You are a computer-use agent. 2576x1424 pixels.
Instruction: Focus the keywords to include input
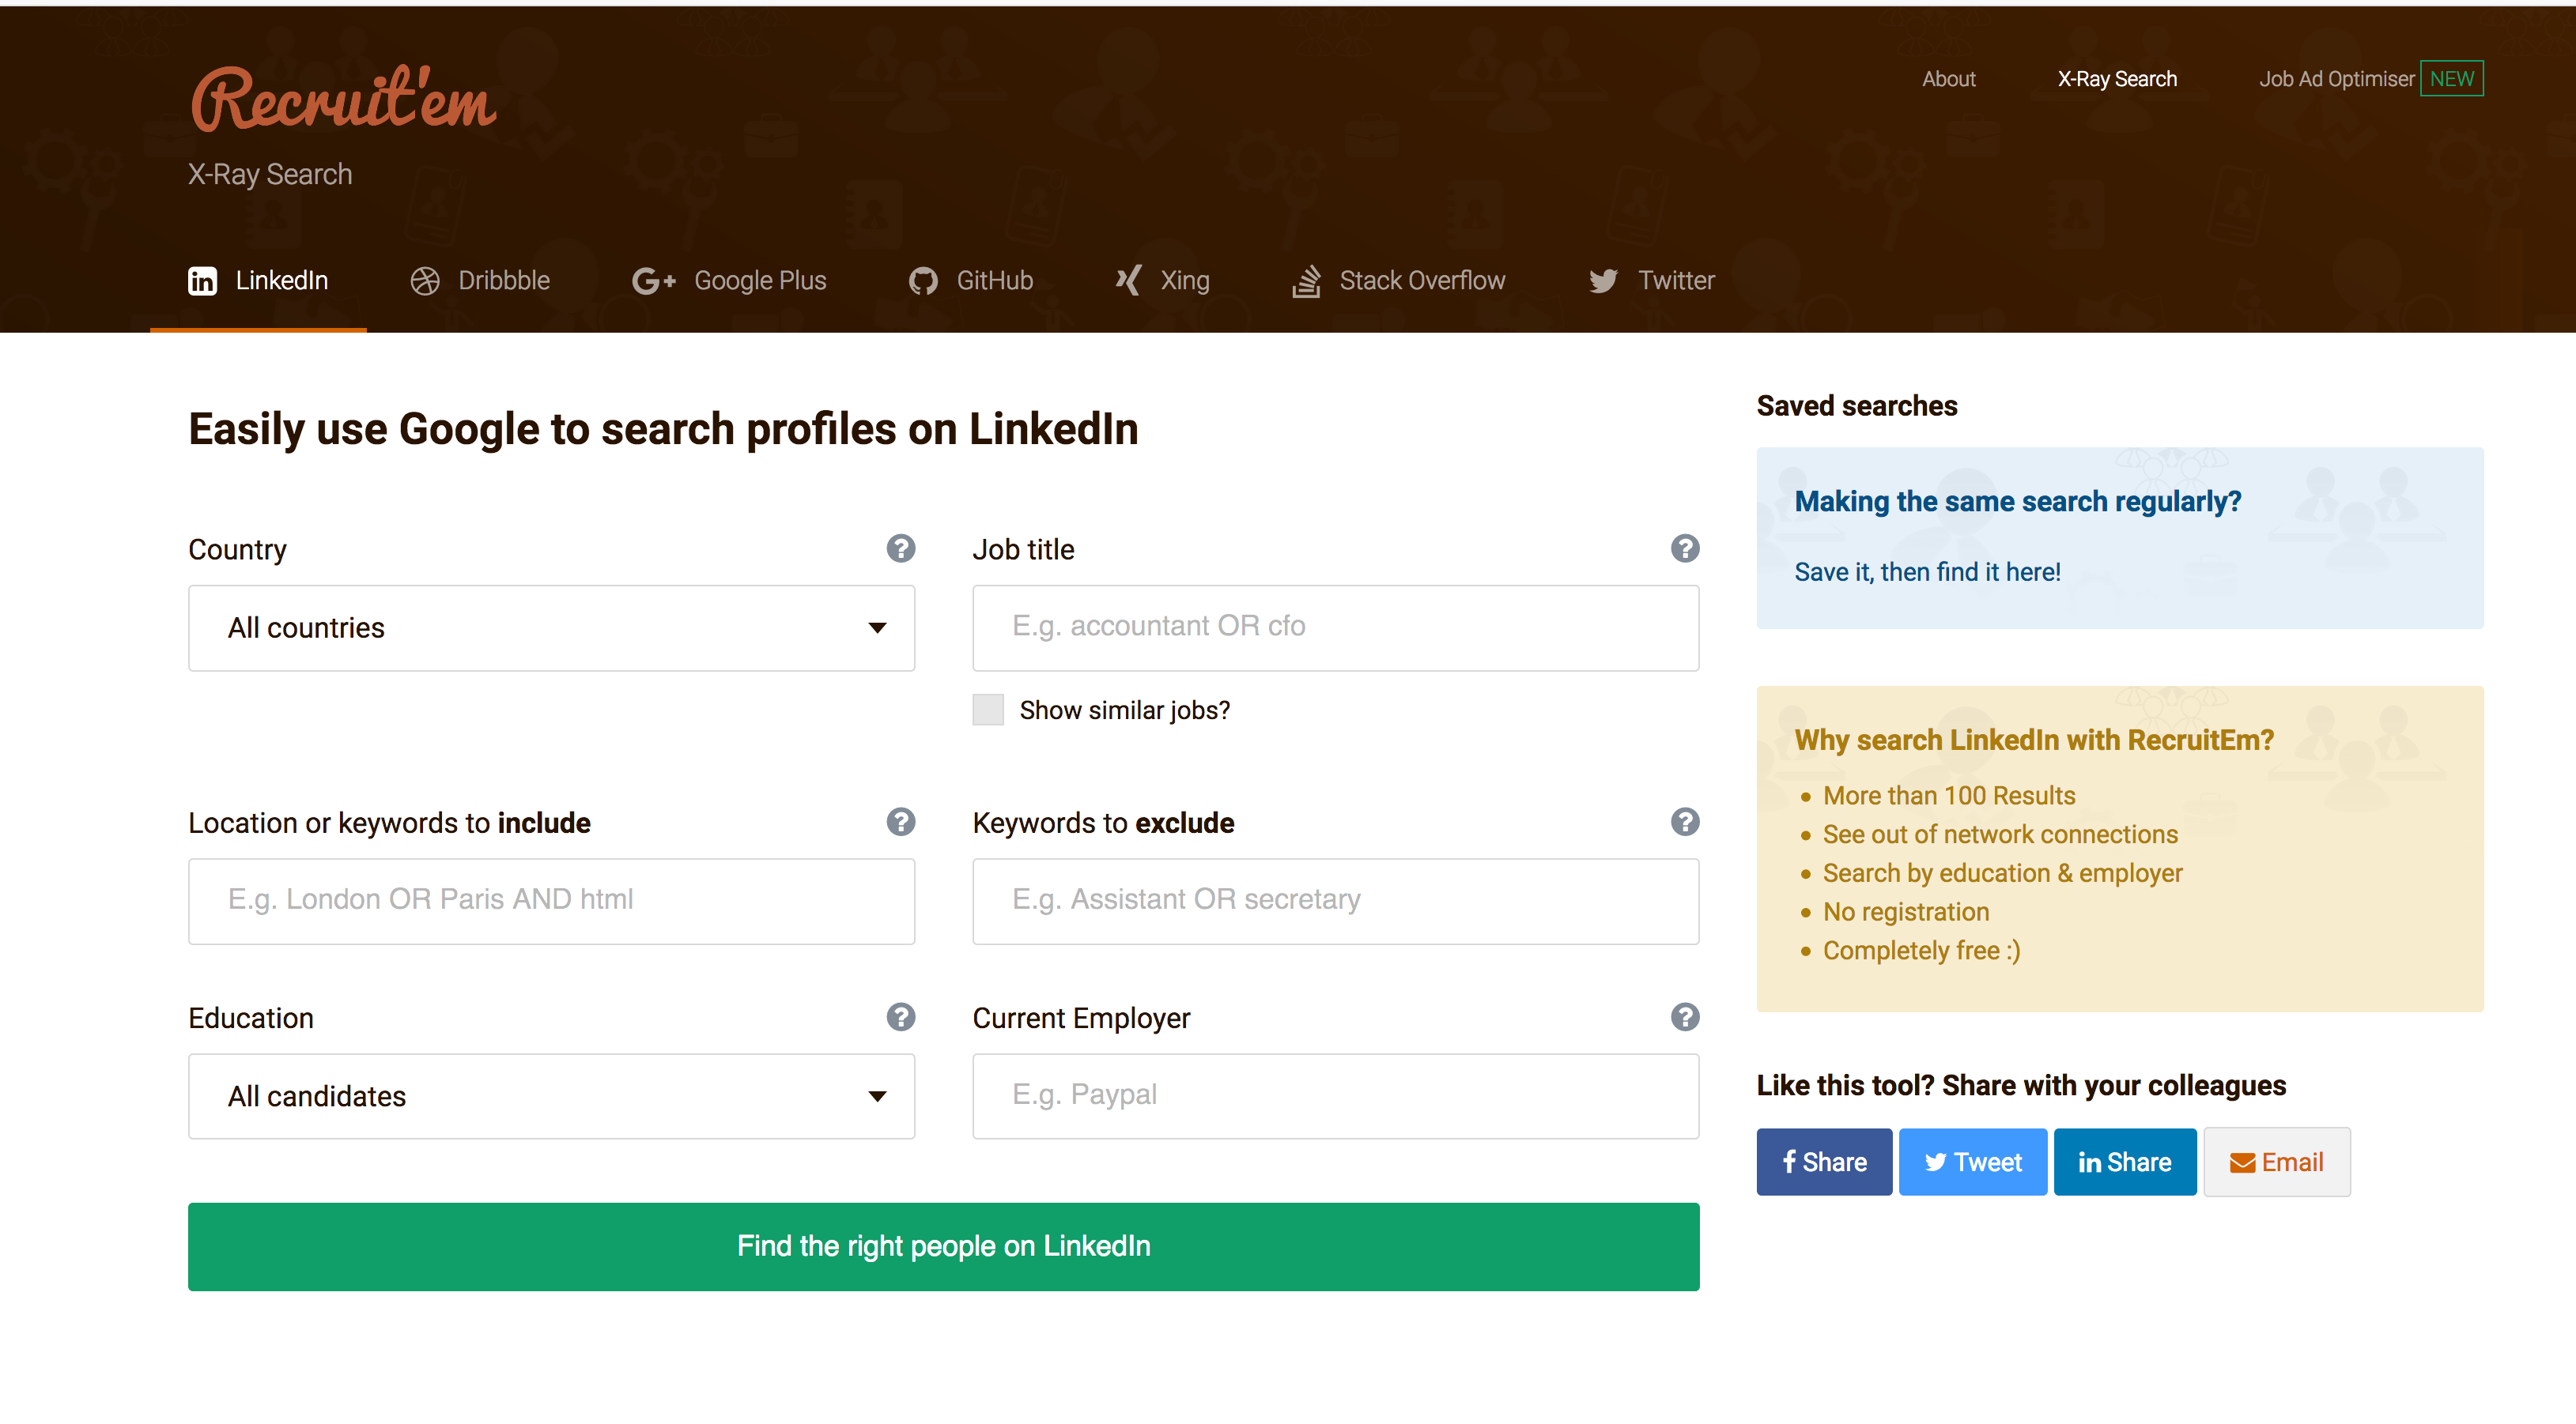[551, 900]
